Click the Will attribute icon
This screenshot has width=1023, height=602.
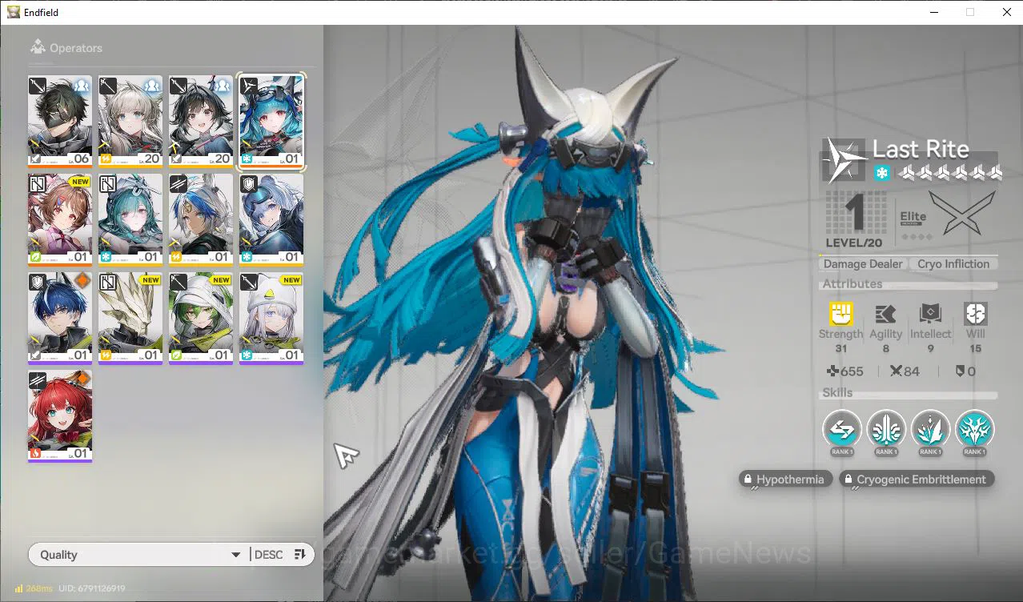976,314
